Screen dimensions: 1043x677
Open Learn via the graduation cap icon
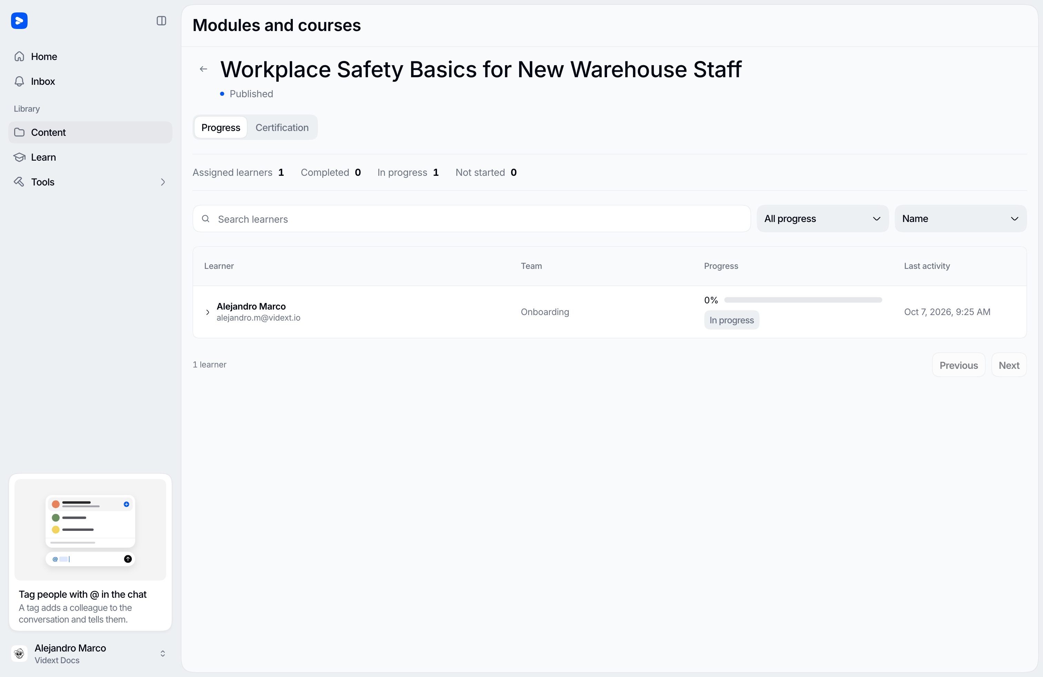click(x=19, y=157)
